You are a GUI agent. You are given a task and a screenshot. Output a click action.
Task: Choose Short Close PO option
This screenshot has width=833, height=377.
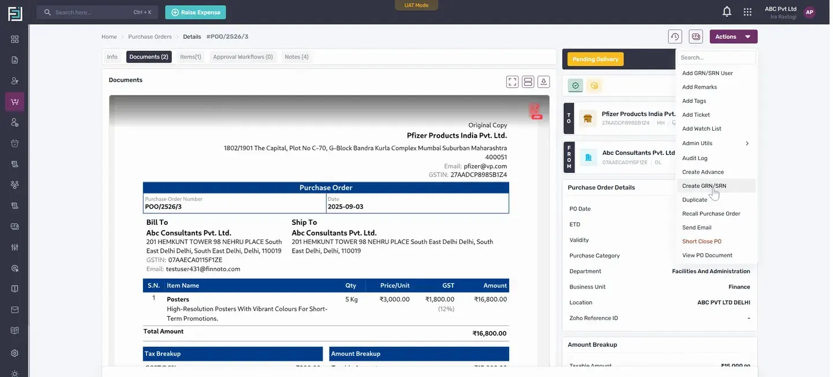(716, 242)
